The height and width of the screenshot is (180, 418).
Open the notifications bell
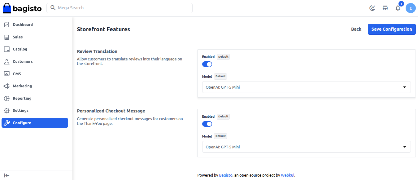pyautogui.click(x=398, y=8)
